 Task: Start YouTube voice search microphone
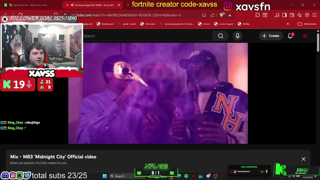click(x=237, y=36)
